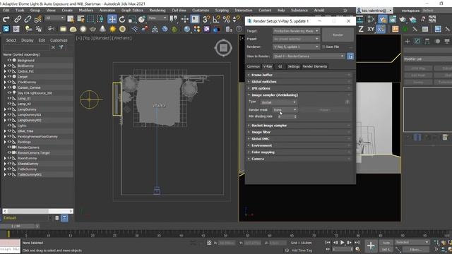The width and height of the screenshot is (452, 254).
Task: Click Go to End frame button
Action: [x=357, y=243]
